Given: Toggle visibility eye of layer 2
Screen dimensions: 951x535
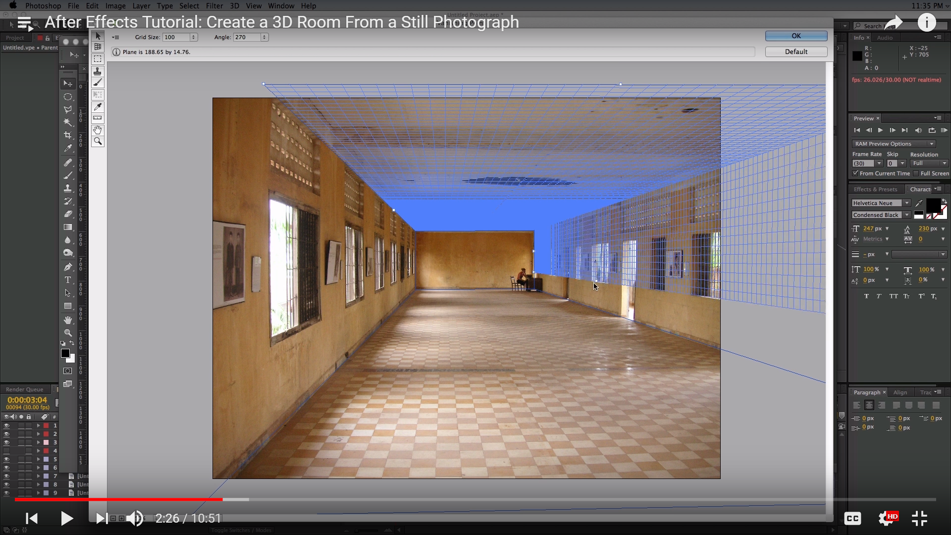Looking at the screenshot, I should pos(6,434).
